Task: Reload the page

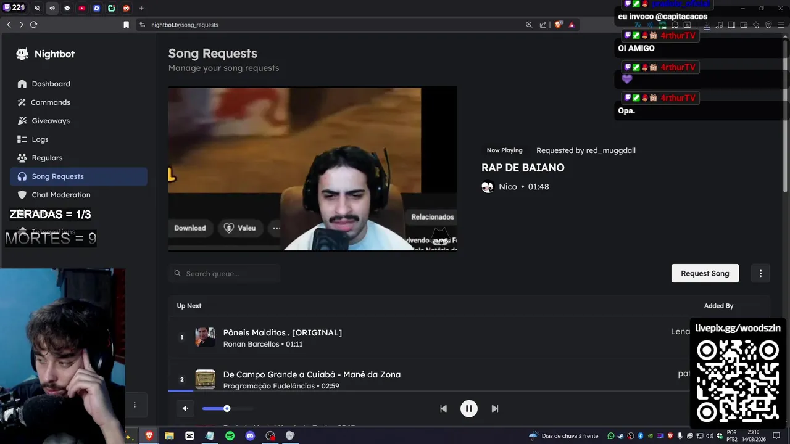Action: pos(33,25)
